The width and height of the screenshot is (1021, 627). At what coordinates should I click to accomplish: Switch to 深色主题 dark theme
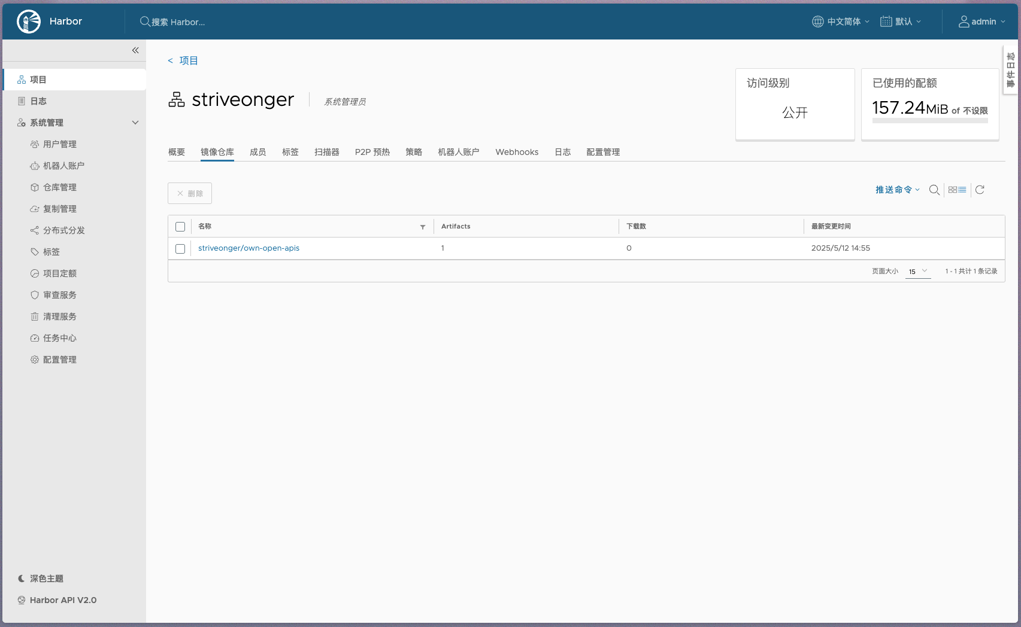(x=41, y=579)
